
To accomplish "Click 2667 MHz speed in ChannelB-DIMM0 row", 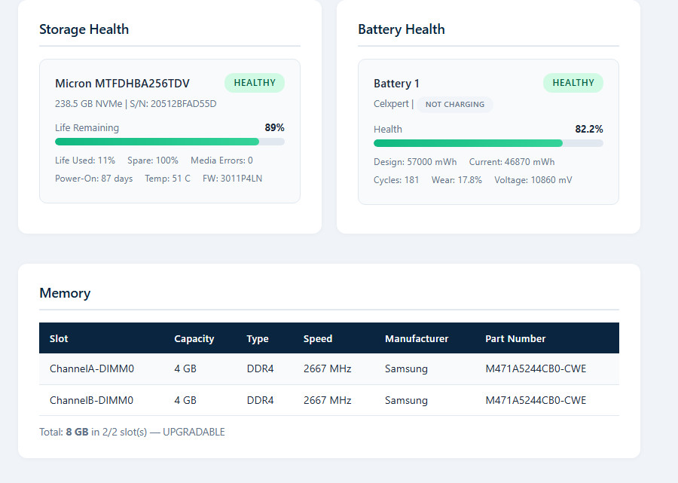I will click(328, 400).
